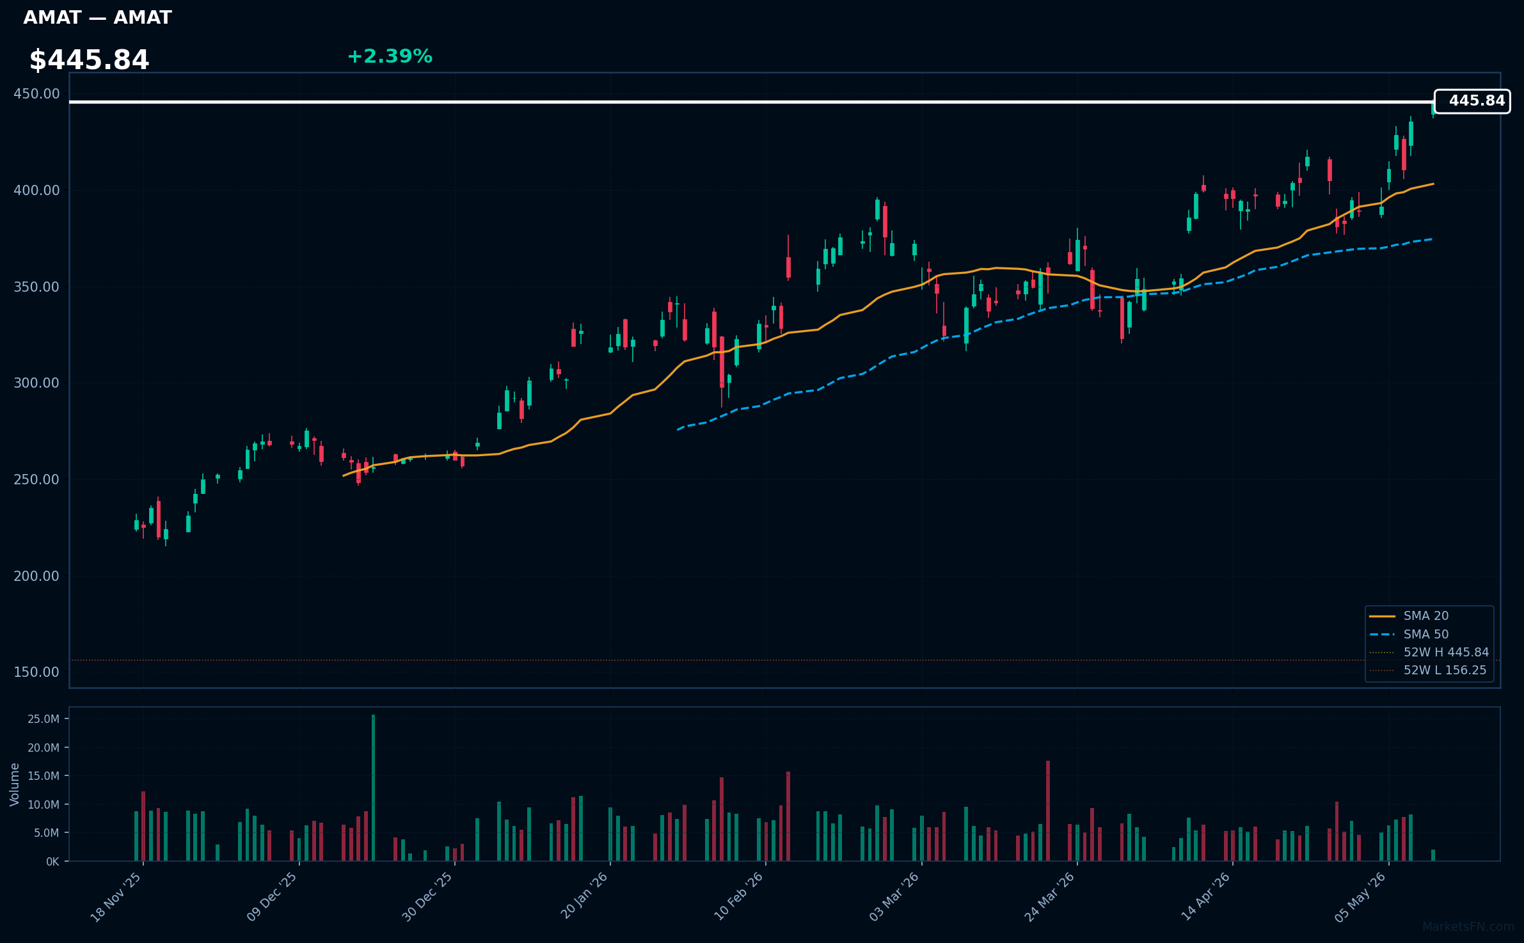Click the tallest green volume bar near 25M
This screenshot has height=943, width=1524.
point(373,788)
